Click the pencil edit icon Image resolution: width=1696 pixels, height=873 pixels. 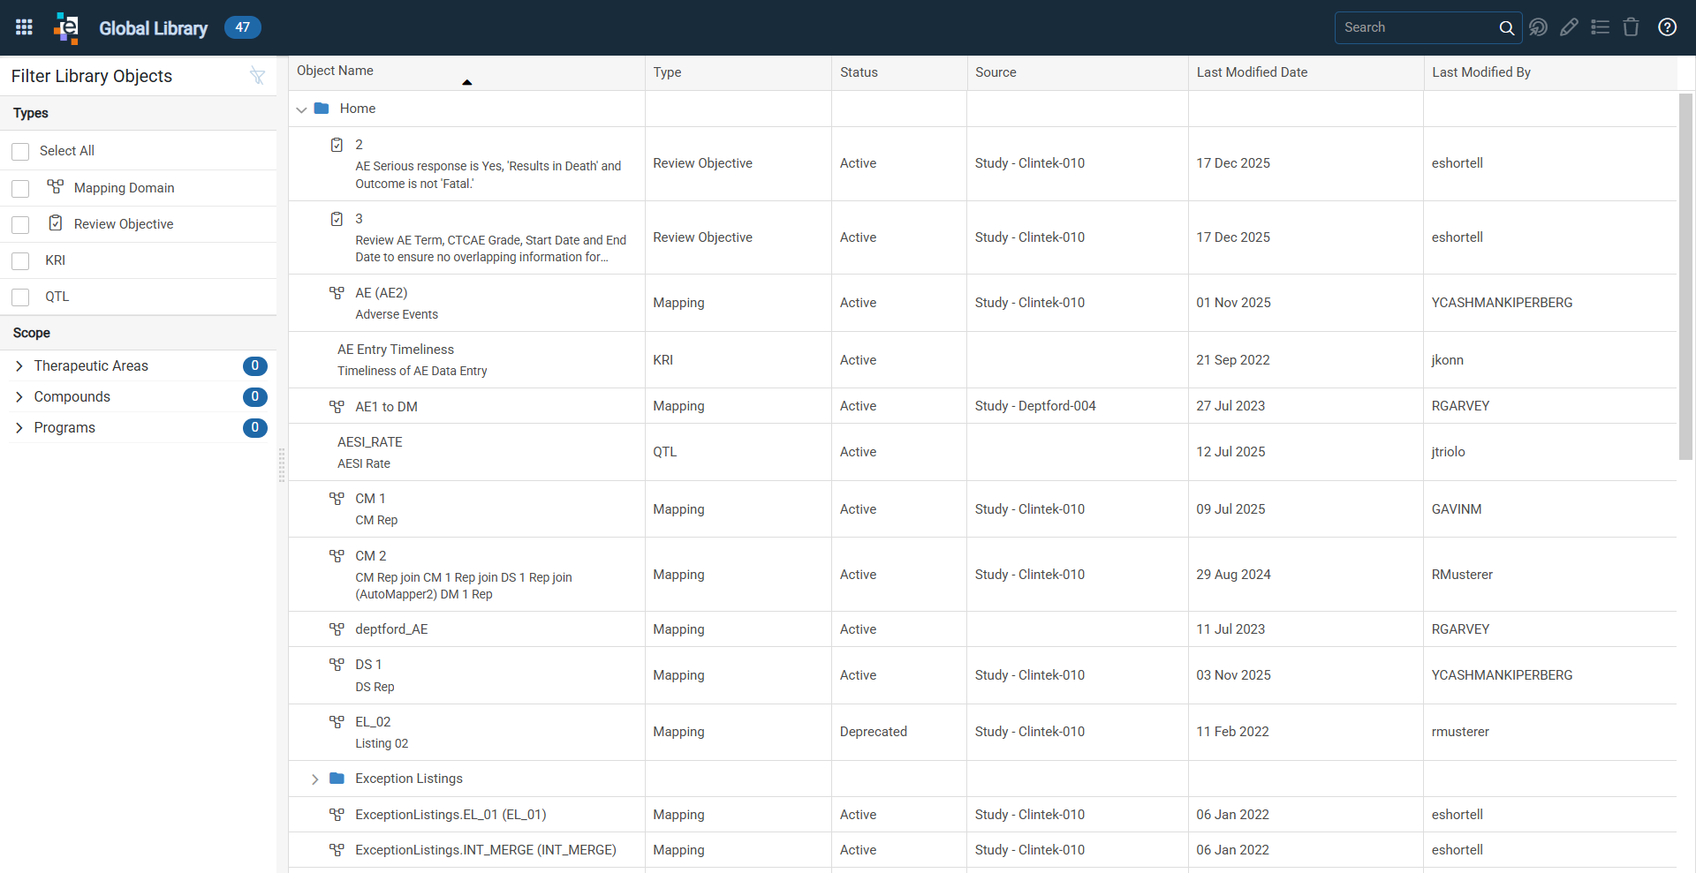click(1569, 27)
